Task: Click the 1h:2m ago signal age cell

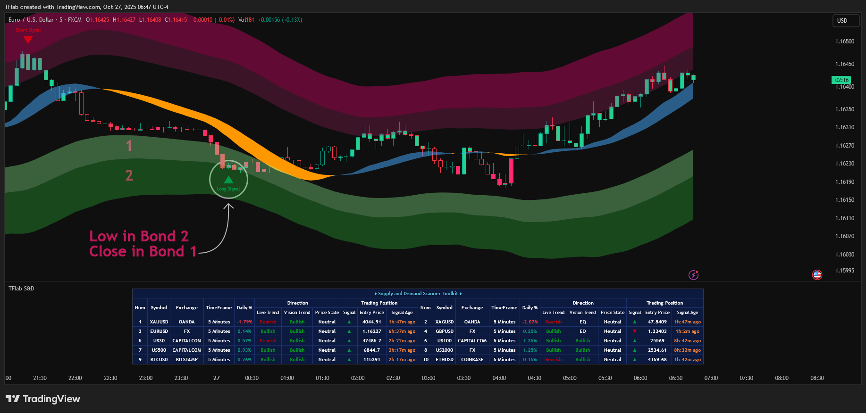Action: [688, 331]
